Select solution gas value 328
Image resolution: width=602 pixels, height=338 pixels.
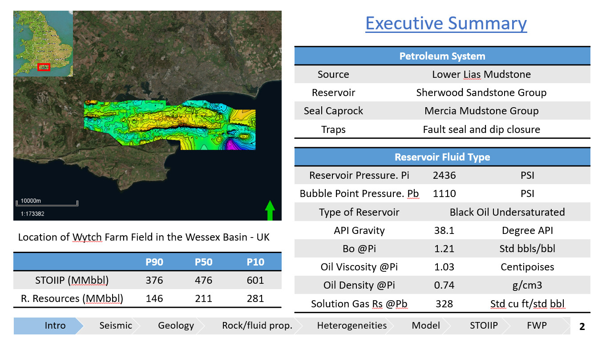444,304
